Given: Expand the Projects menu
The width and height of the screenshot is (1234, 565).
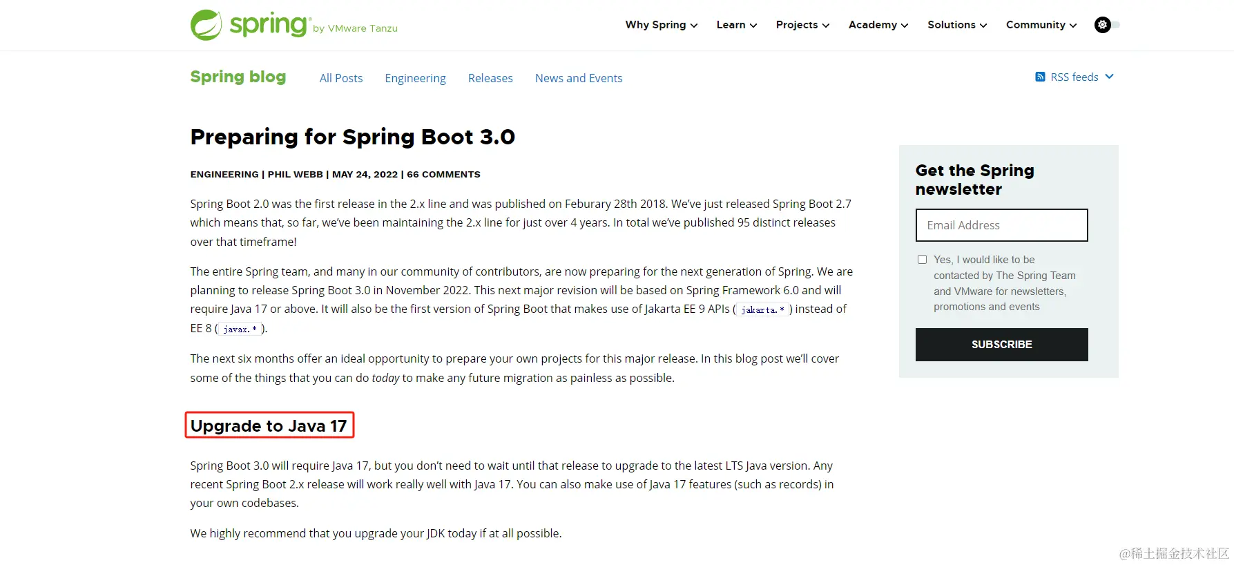Looking at the screenshot, I should click(802, 25).
